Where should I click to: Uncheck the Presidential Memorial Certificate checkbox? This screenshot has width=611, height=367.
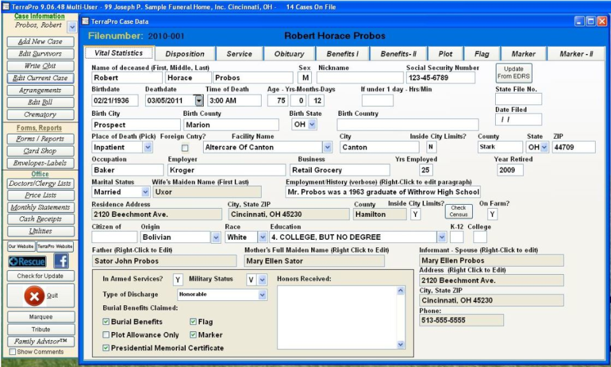[x=106, y=348]
